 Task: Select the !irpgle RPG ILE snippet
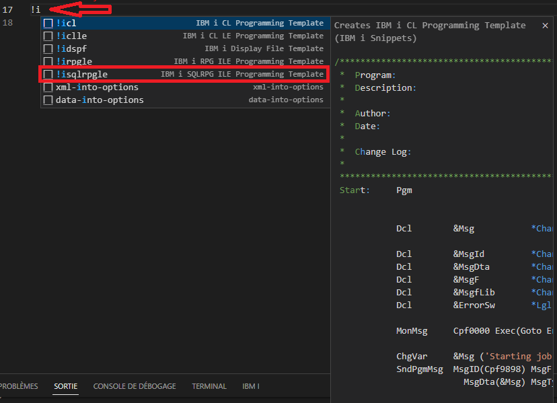pyautogui.click(x=186, y=61)
